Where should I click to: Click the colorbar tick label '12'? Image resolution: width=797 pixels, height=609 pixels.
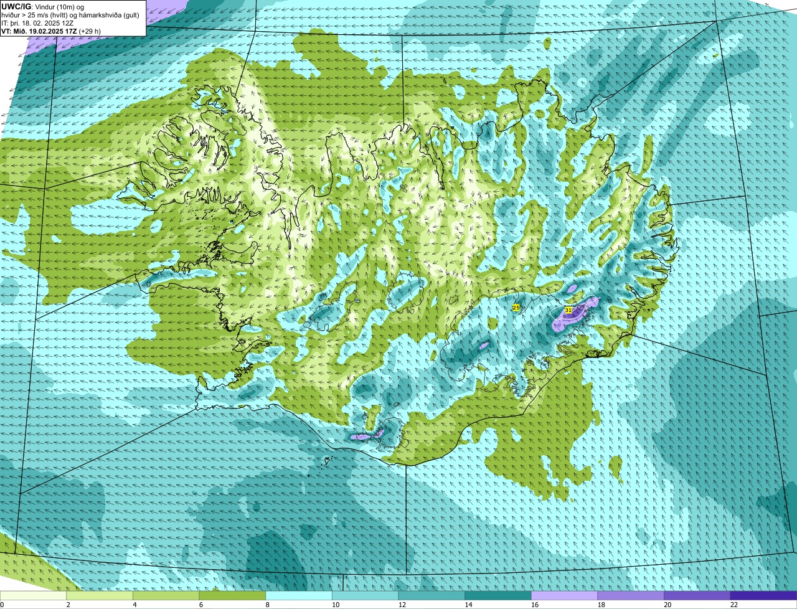402,605
